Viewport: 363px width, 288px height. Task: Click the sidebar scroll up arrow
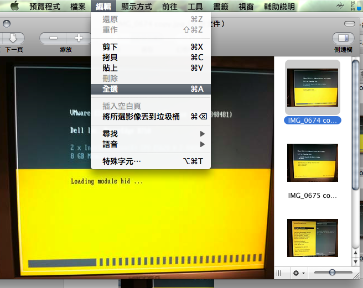tap(356, 253)
